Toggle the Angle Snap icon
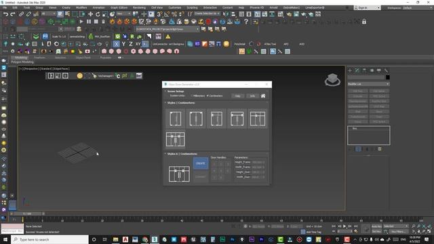The width and height of the screenshot is (434, 244). tap(167, 14)
